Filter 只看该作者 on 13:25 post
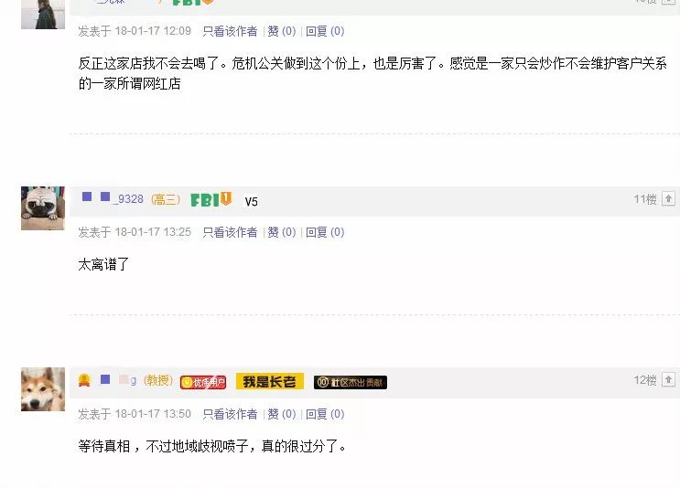Image resolution: width=680 pixels, height=488 pixels. (x=230, y=232)
